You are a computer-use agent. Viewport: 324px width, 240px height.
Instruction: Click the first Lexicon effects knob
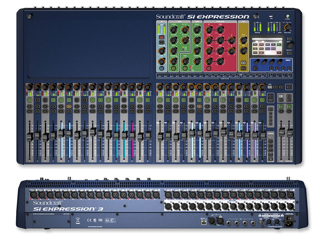(257, 62)
